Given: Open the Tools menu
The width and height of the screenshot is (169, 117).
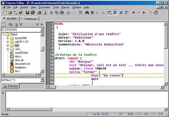Looking at the screenshot, I should coord(55,7).
